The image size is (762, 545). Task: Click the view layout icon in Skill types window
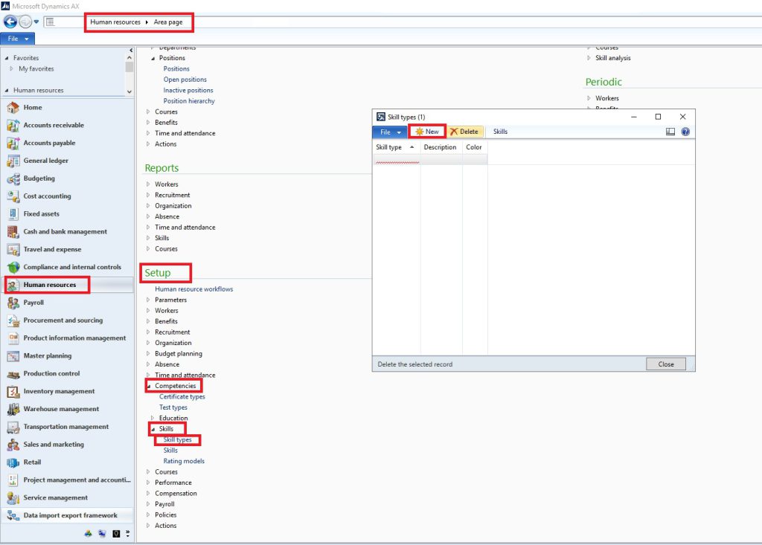(x=670, y=132)
